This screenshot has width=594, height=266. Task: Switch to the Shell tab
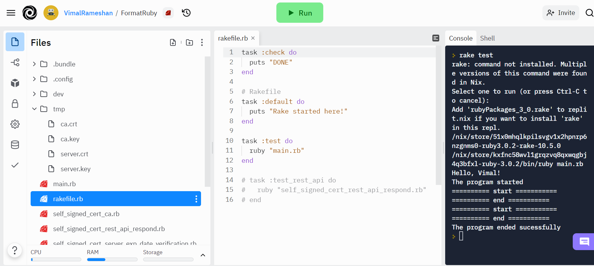point(487,38)
